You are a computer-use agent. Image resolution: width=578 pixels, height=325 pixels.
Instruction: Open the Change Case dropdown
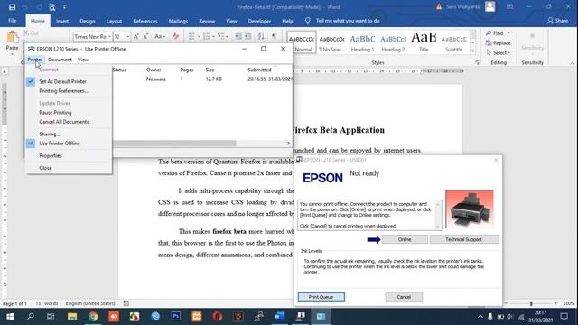(x=160, y=36)
